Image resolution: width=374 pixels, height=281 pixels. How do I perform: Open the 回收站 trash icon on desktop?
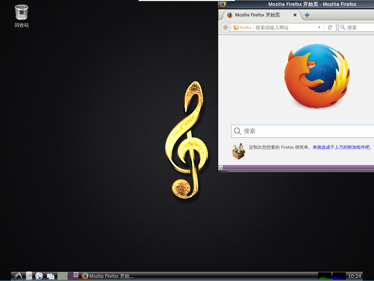click(x=22, y=16)
